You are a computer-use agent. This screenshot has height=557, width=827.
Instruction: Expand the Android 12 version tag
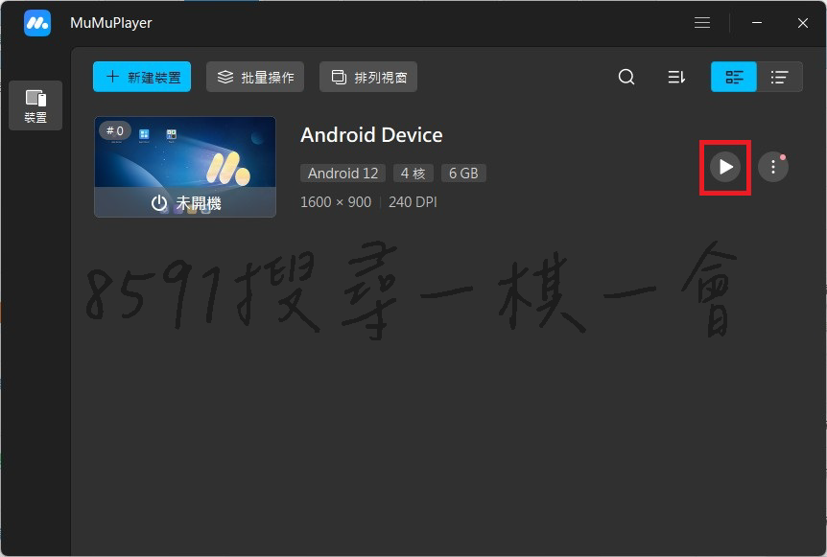pyautogui.click(x=343, y=173)
